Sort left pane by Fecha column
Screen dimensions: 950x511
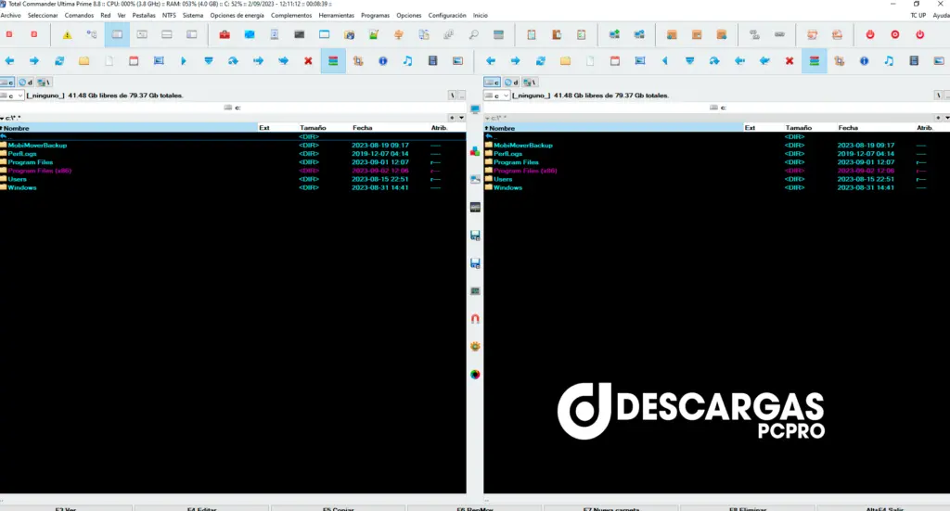[363, 128]
